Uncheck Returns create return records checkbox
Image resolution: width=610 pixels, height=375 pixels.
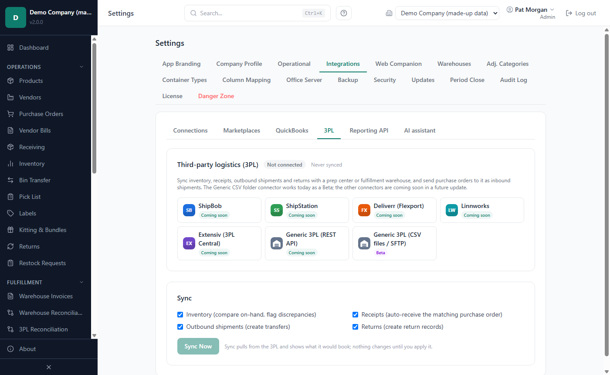point(356,327)
